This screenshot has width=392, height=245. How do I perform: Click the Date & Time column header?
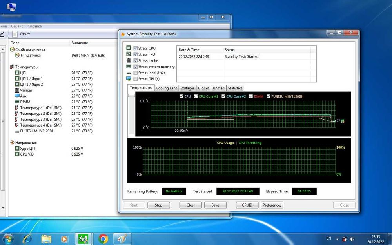pyautogui.click(x=200, y=50)
